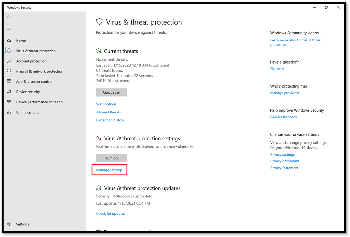Open Firewall & network protection

[40, 71]
